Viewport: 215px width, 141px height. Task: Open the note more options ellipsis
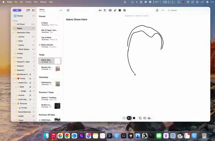(163, 10)
